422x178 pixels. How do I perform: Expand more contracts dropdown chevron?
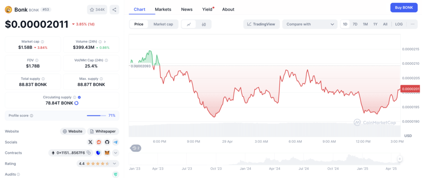click(116, 153)
